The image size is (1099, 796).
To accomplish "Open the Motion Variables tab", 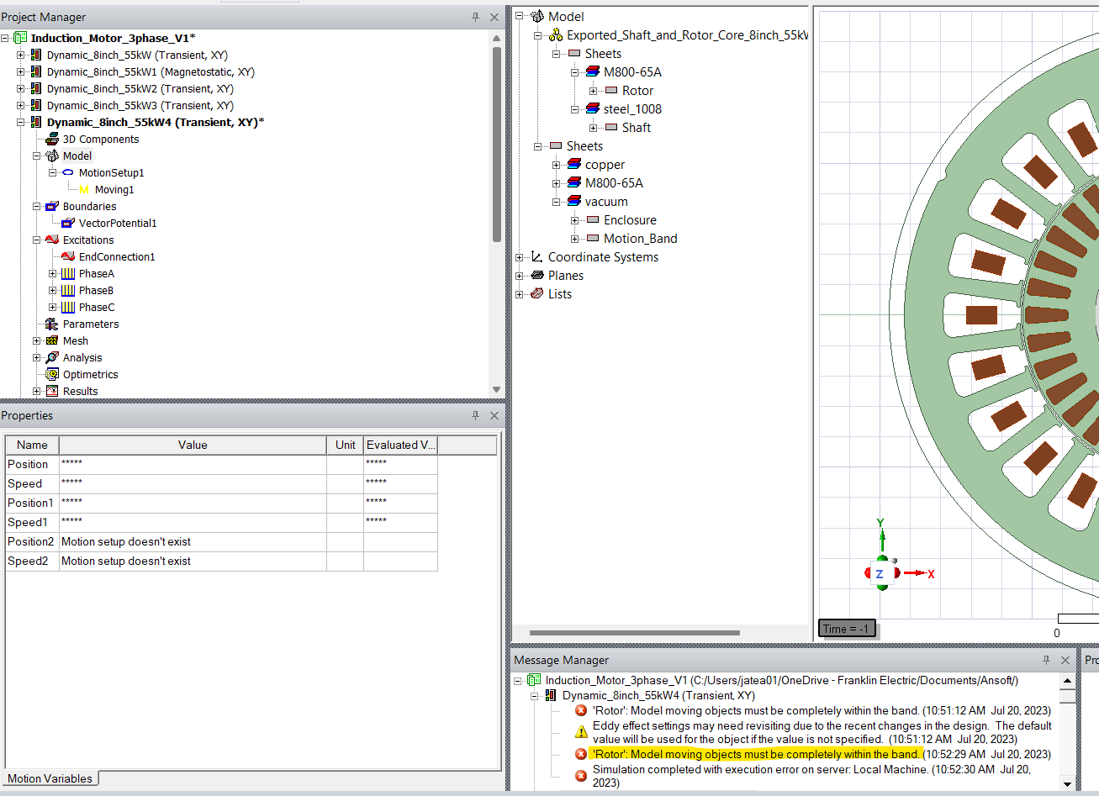I will [50, 778].
